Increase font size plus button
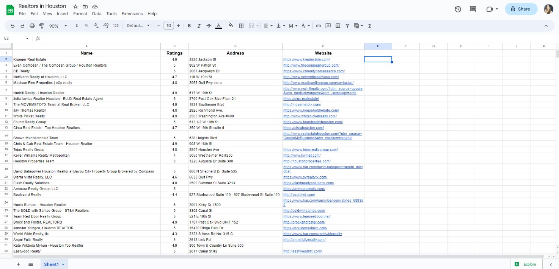 178,26
